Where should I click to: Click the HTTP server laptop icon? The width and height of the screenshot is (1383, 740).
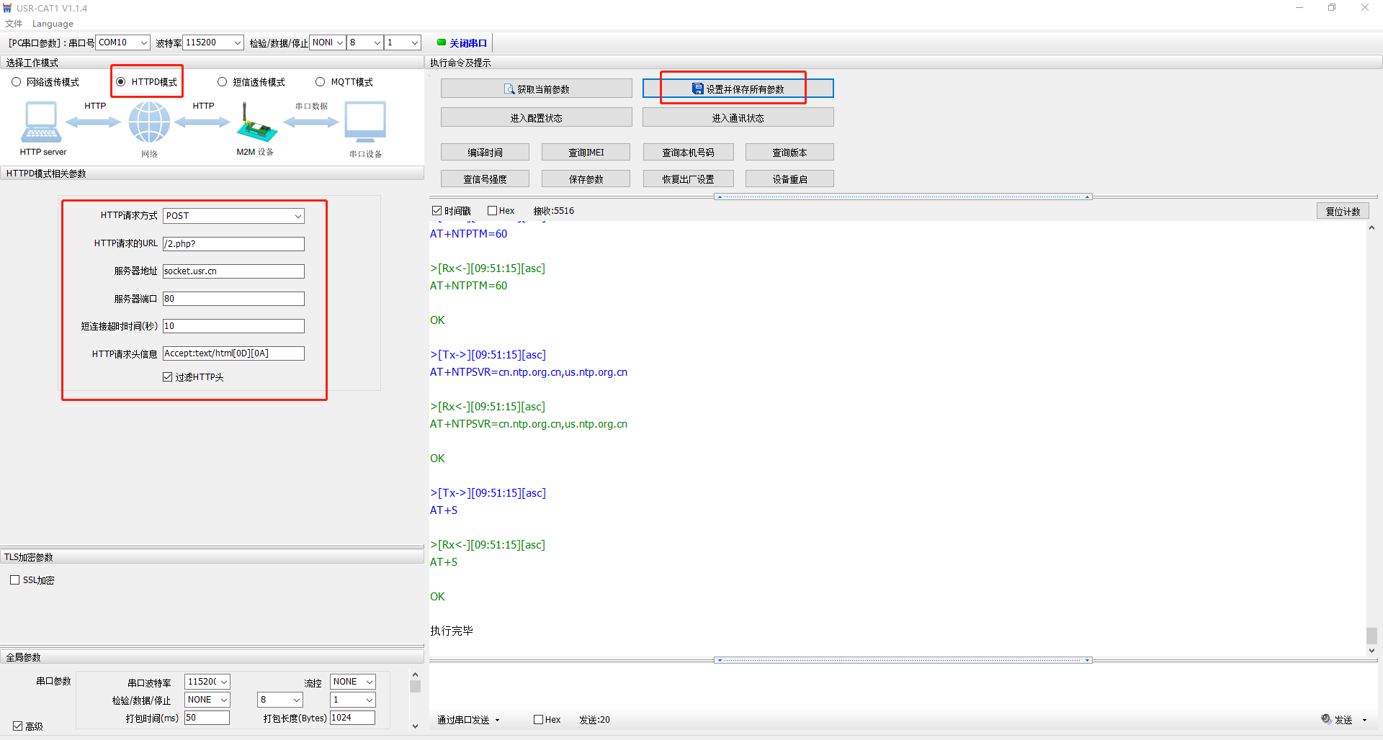pyautogui.click(x=41, y=122)
